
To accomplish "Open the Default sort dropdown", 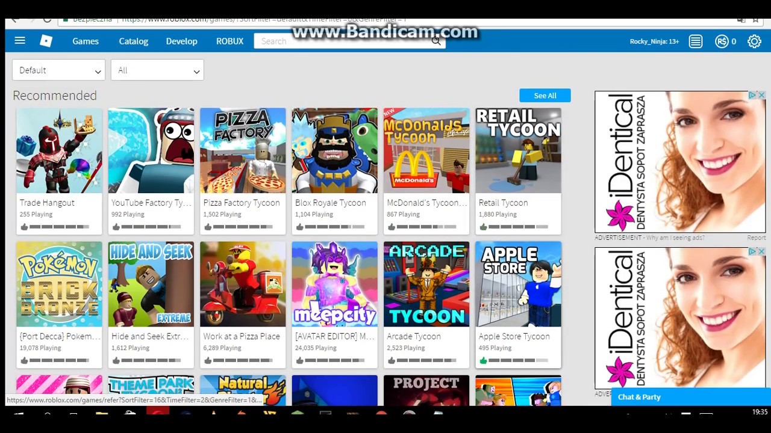I will (58, 70).
